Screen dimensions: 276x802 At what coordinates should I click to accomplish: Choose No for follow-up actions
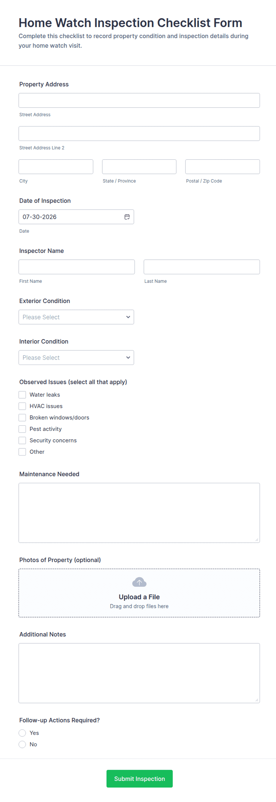point(22,744)
